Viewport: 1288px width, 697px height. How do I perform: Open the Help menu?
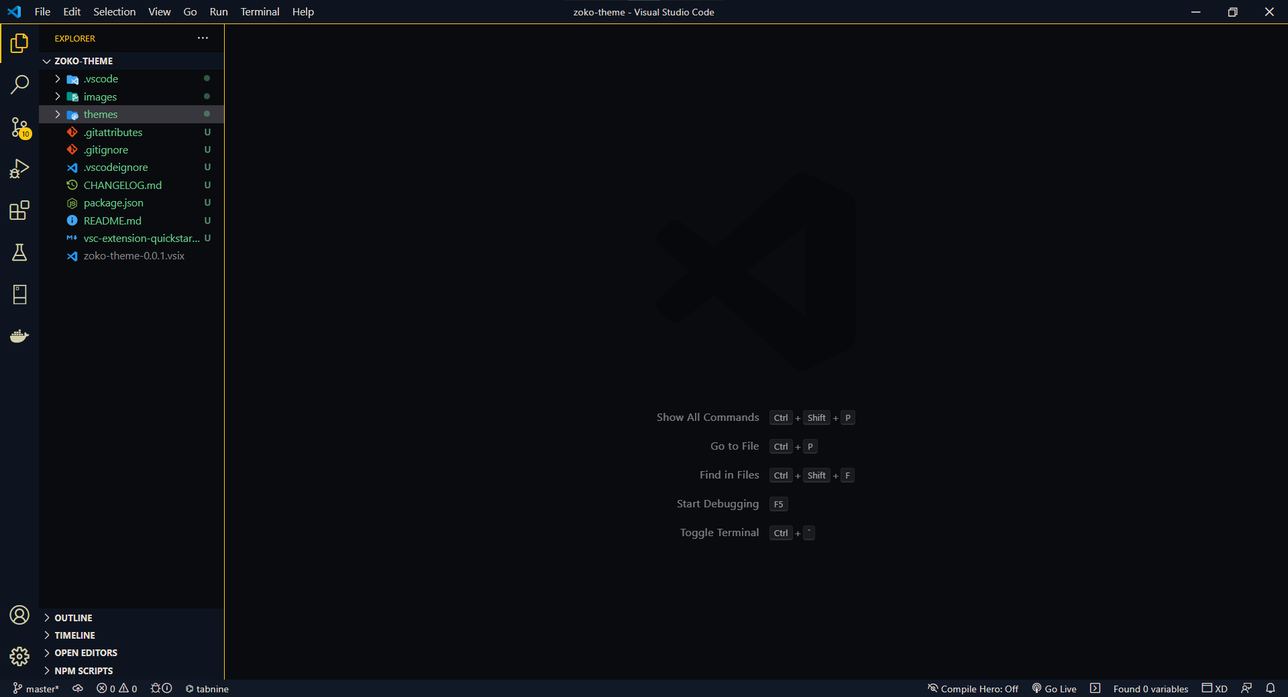[x=303, y=11]
